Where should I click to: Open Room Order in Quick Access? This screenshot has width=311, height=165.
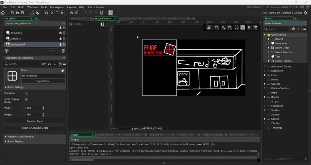(x=282, y=48)
